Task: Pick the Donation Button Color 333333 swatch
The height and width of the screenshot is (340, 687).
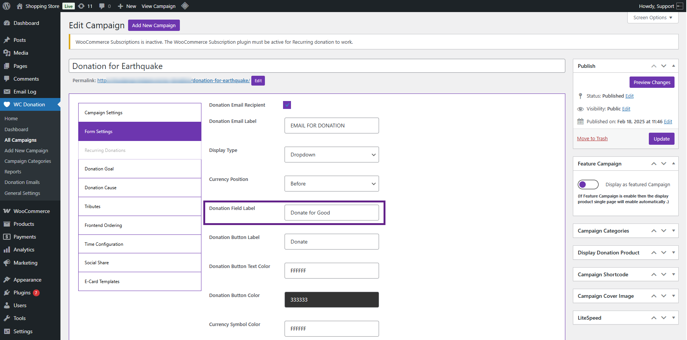Action: (331, 300)
